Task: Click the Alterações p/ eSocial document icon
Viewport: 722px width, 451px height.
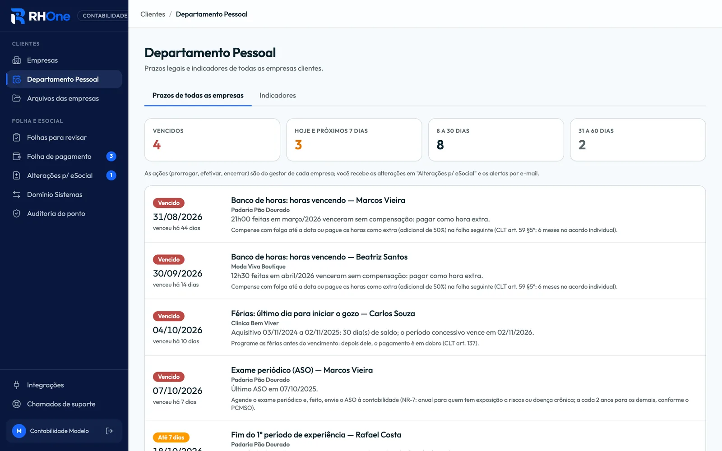Action: pos(17,175)
